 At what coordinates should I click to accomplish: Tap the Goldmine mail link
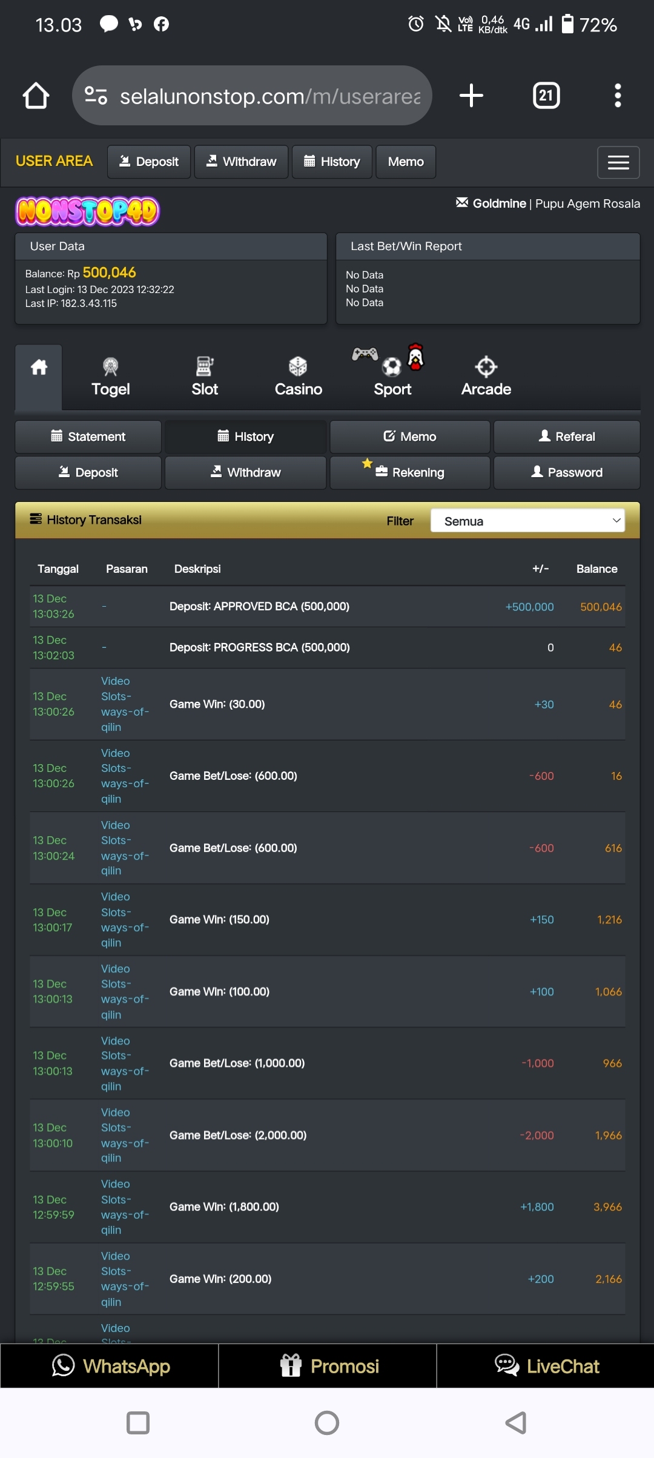coord(491,203)
